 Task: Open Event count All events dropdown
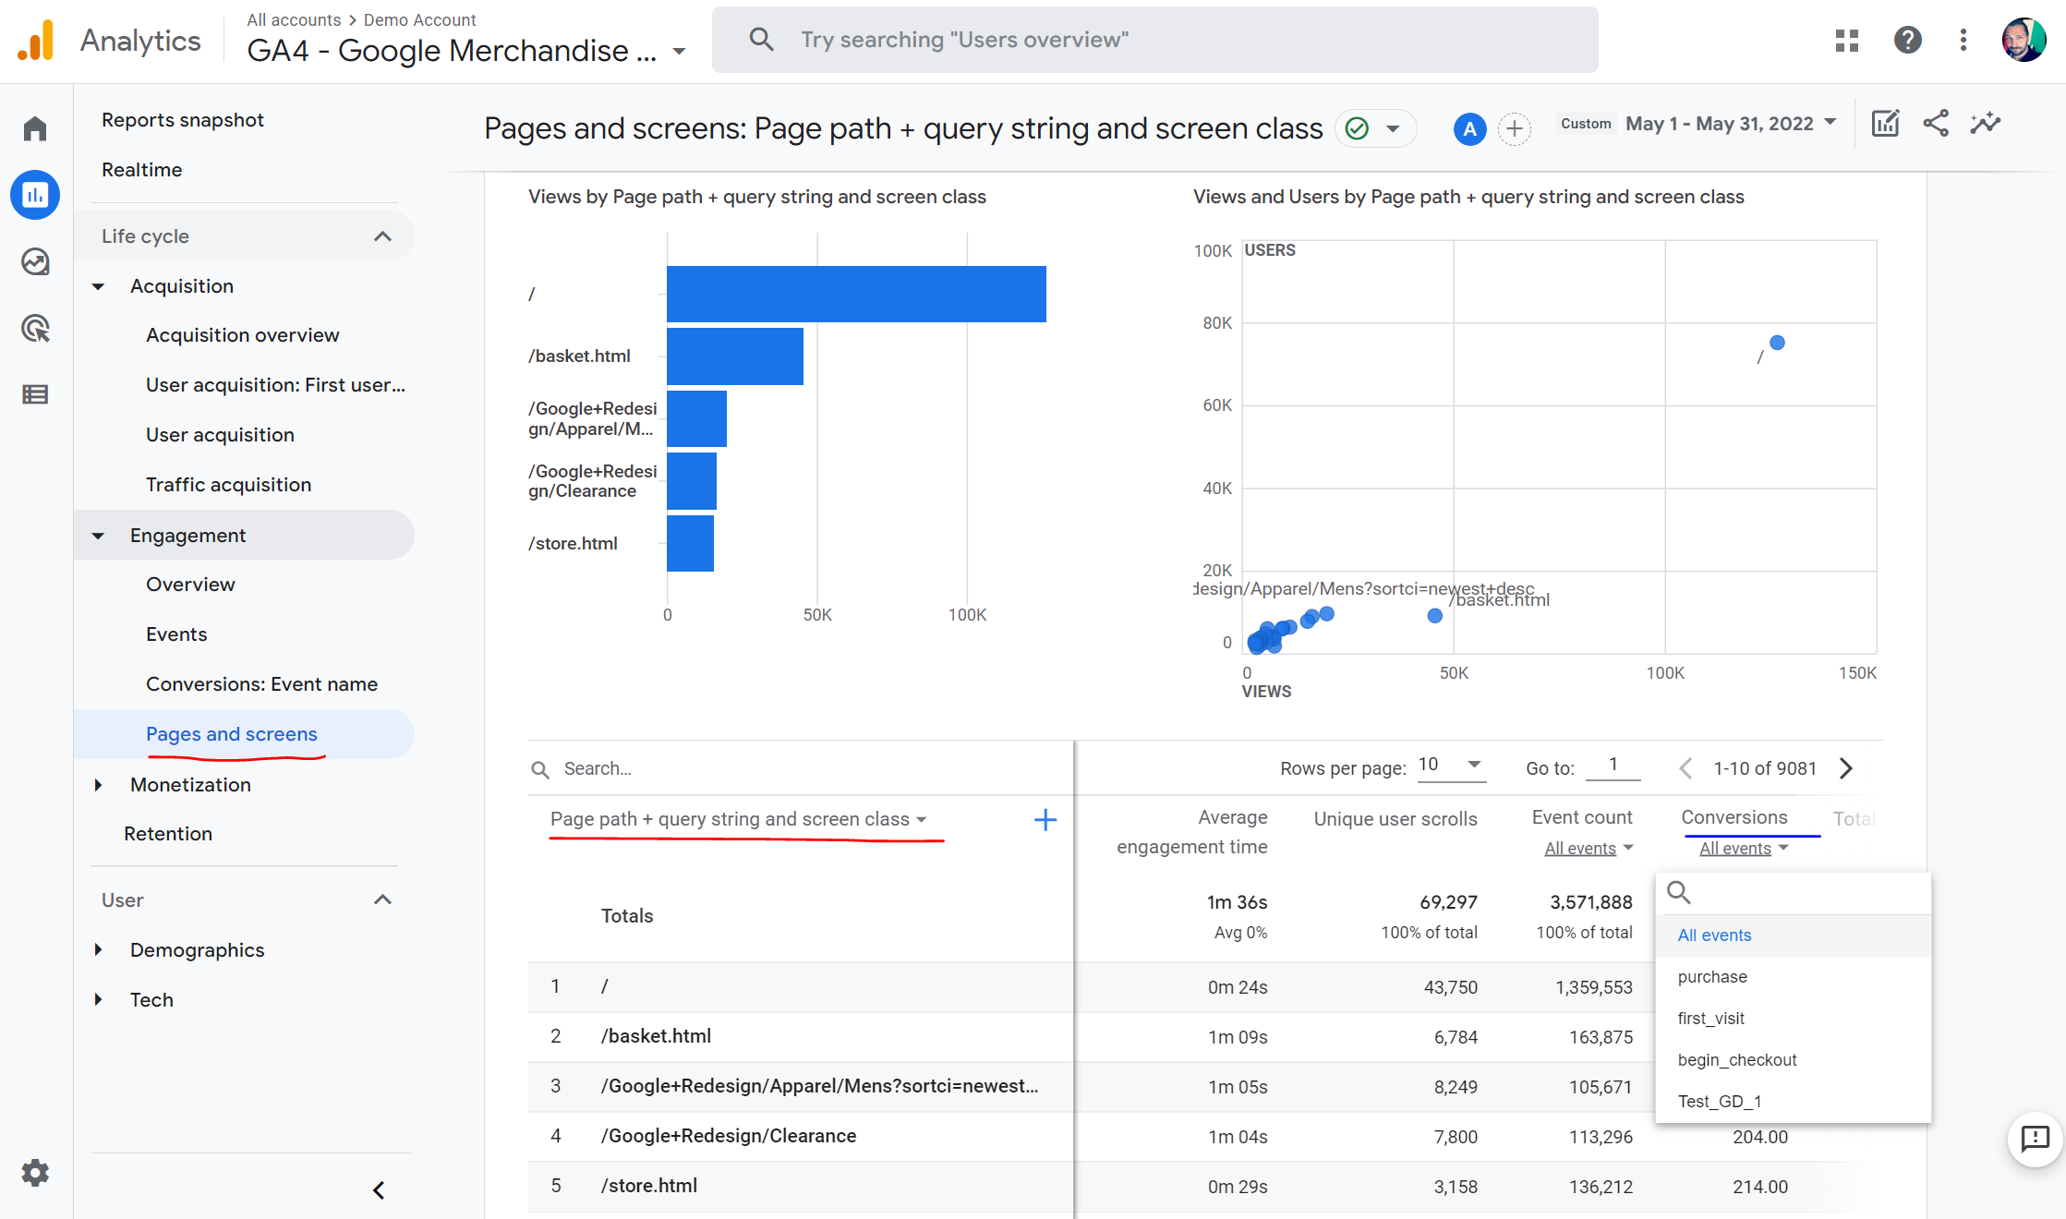tap(1589, 849)
